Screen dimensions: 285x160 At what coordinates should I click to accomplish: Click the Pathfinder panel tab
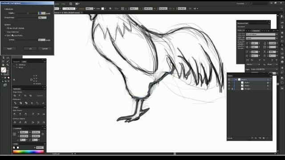pos(17,89)
